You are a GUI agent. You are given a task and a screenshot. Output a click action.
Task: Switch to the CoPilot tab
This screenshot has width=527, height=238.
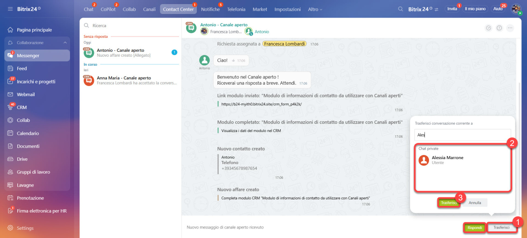pyautogui.click(x=108, y=9)
